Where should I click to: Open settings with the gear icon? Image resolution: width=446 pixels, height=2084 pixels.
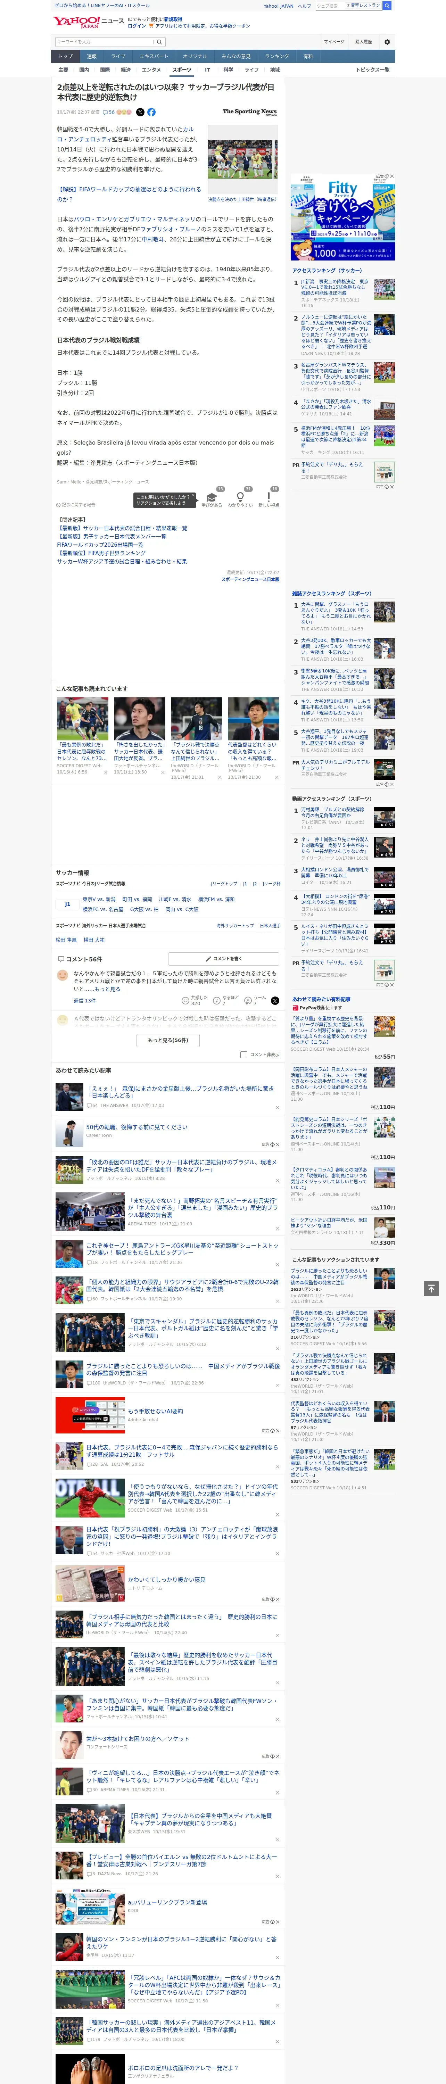pyautogui.click(x=387, y=42)
